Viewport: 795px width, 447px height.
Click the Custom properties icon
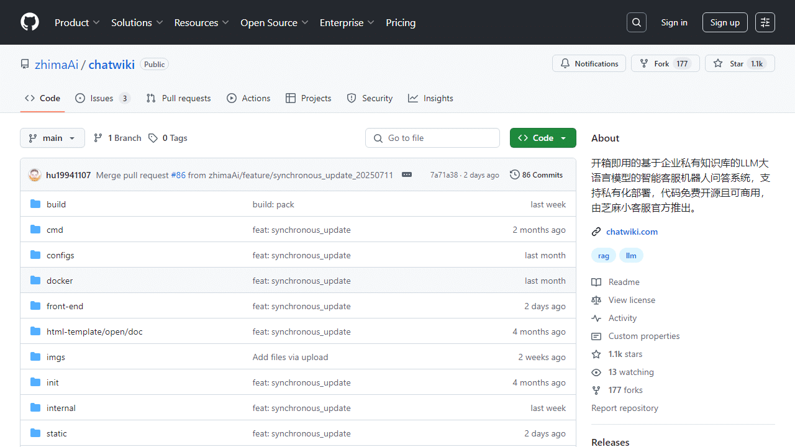point(596,336)
